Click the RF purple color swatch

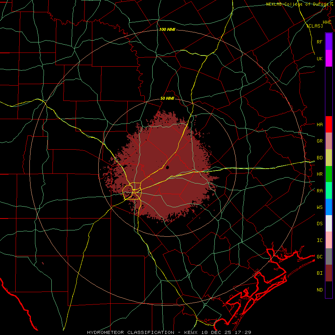coord(329,41)
